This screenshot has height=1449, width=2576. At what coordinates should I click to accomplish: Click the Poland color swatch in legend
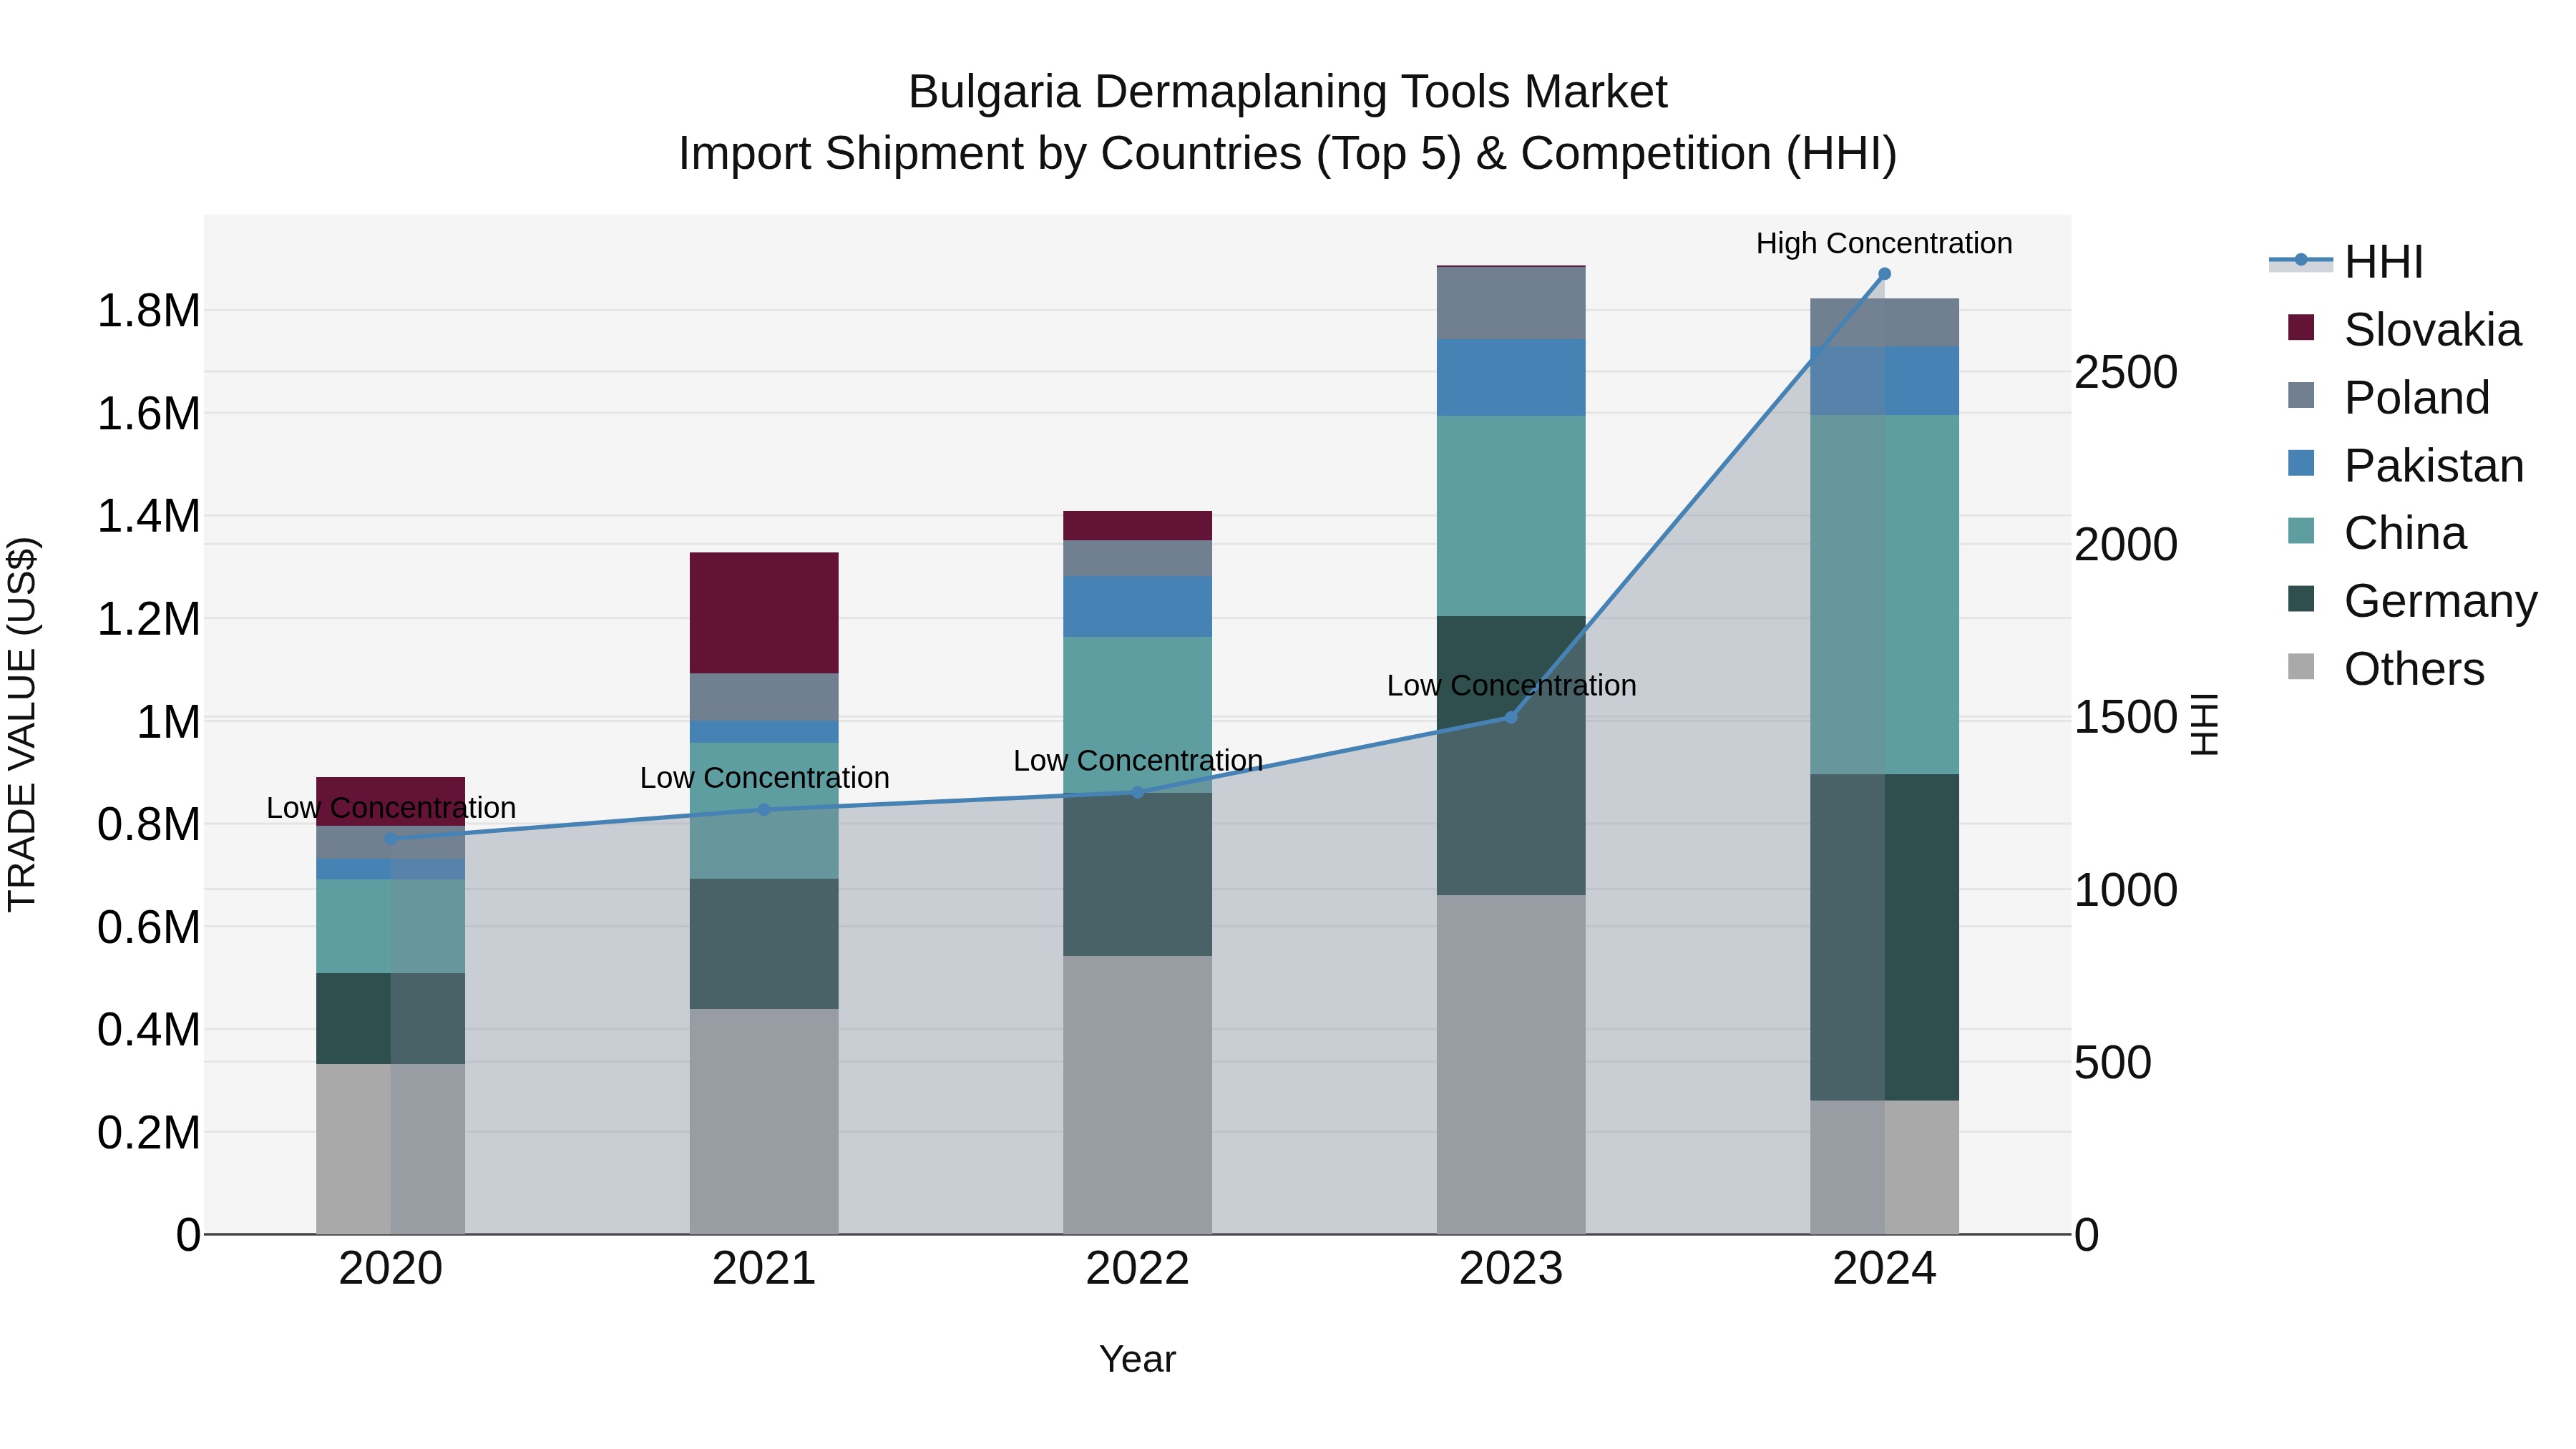pos(2301,395)
